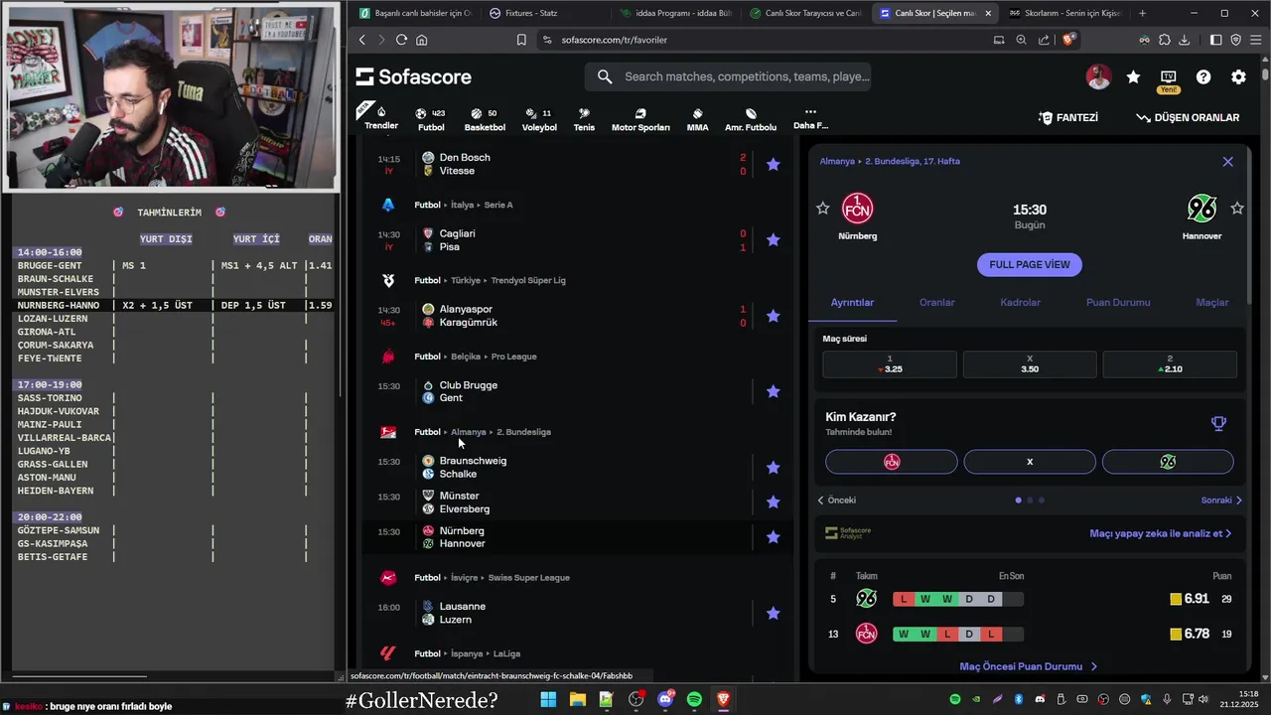
Task: Close the match details panel
Action: (1228, 162)
